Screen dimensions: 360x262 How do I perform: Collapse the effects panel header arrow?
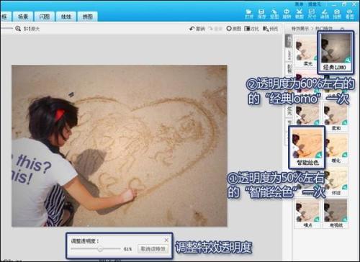pos(343,29)
